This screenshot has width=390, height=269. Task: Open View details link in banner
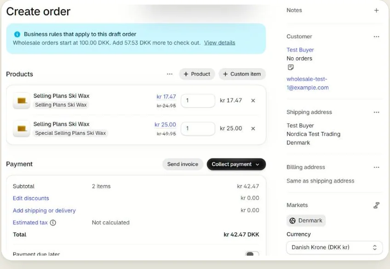tap(219, 43)
